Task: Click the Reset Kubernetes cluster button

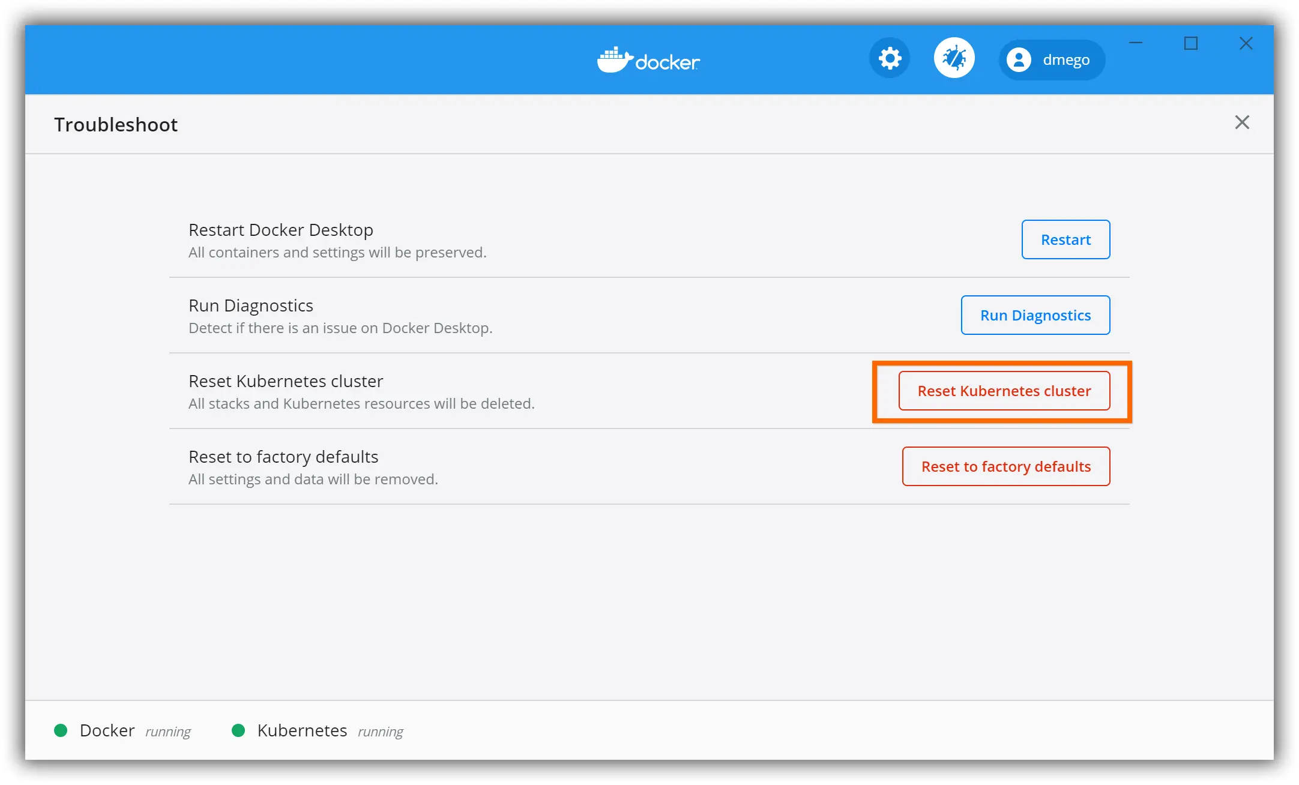Action: click(1004, 391)
